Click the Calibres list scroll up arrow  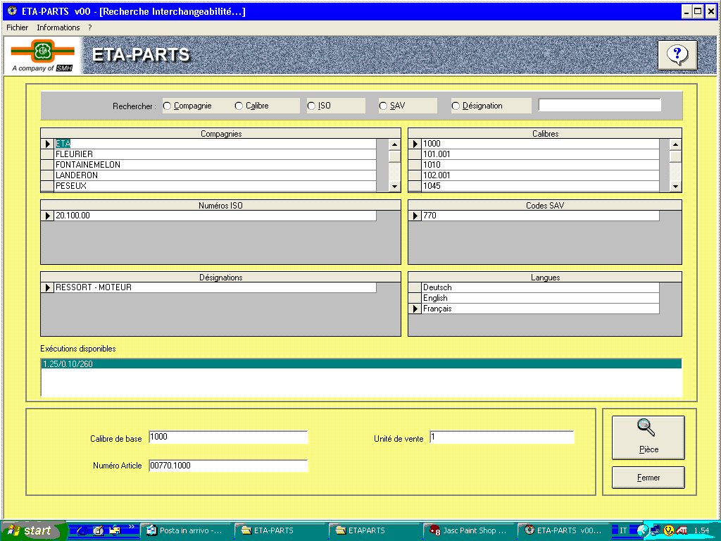click(676, 144)
